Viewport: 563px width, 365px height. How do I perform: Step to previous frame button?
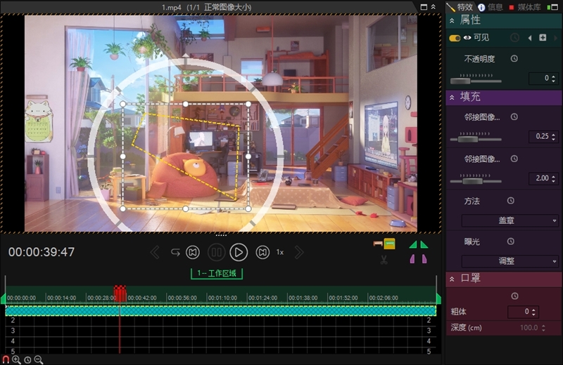point(193,253)
